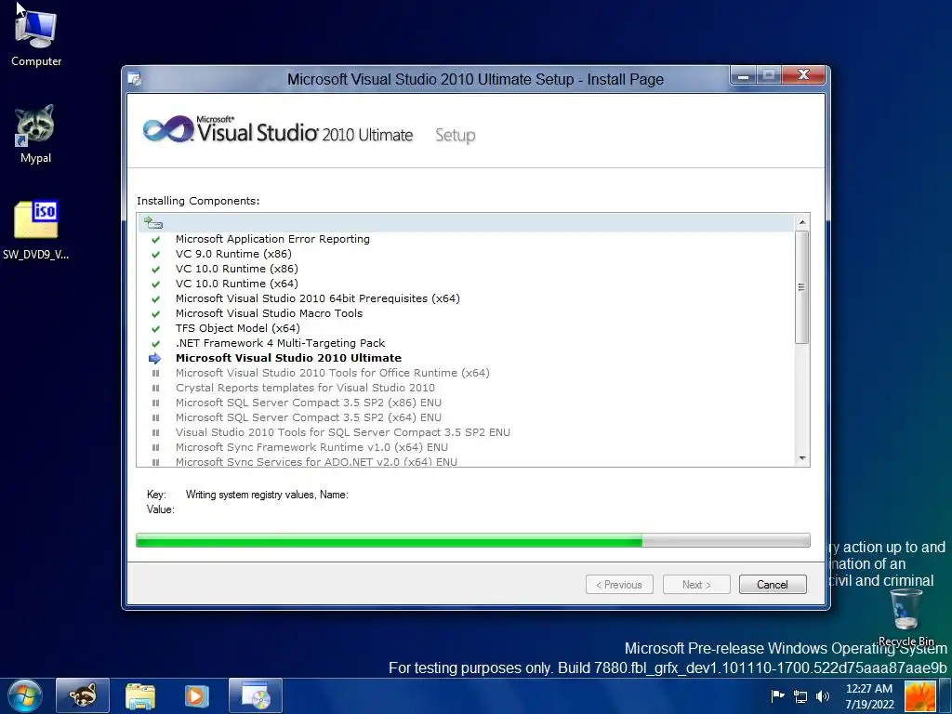Click the grey 'Setup' heading text
Screen dimensions: 952x714
pyautogui.click(x=456, y=136)
